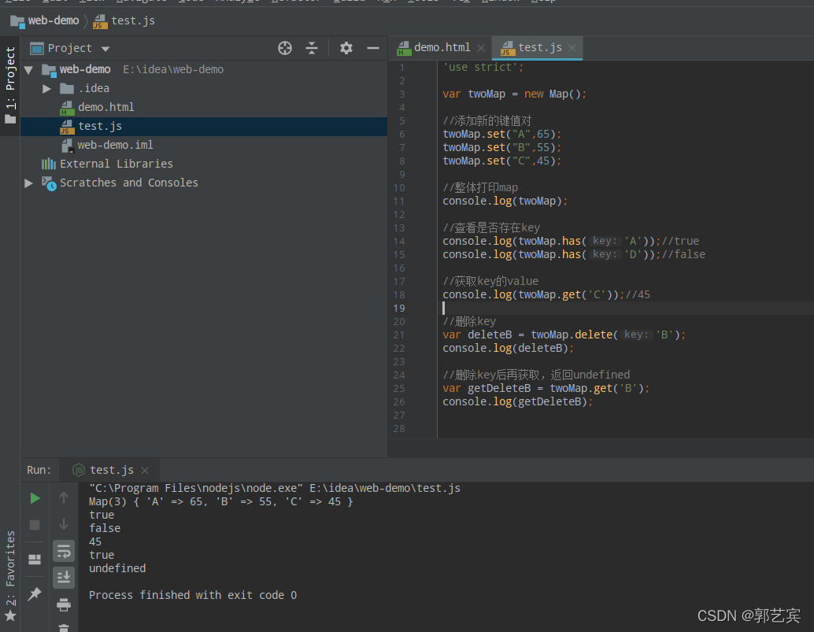Viewport: 814px width, 632px height.
Task: Open Project panel settings gear
Action: (346, 48)
